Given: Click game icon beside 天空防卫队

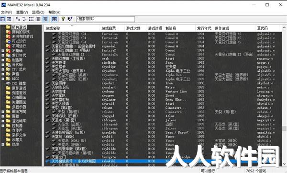Looking at the screenshot, I should (47, 87).
